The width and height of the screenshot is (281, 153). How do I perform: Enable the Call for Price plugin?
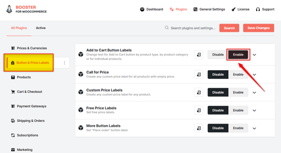coord(238,74)
